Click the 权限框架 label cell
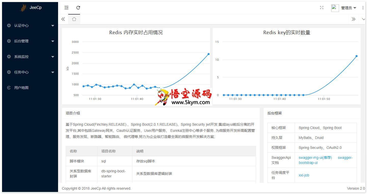This screenshot has width=367, height=194. tap(281, 148)
